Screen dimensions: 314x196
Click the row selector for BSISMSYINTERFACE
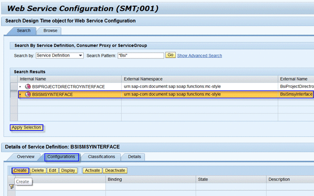pos(14,94)
